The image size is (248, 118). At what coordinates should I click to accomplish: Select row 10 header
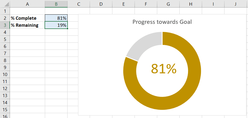click(5, 74)
